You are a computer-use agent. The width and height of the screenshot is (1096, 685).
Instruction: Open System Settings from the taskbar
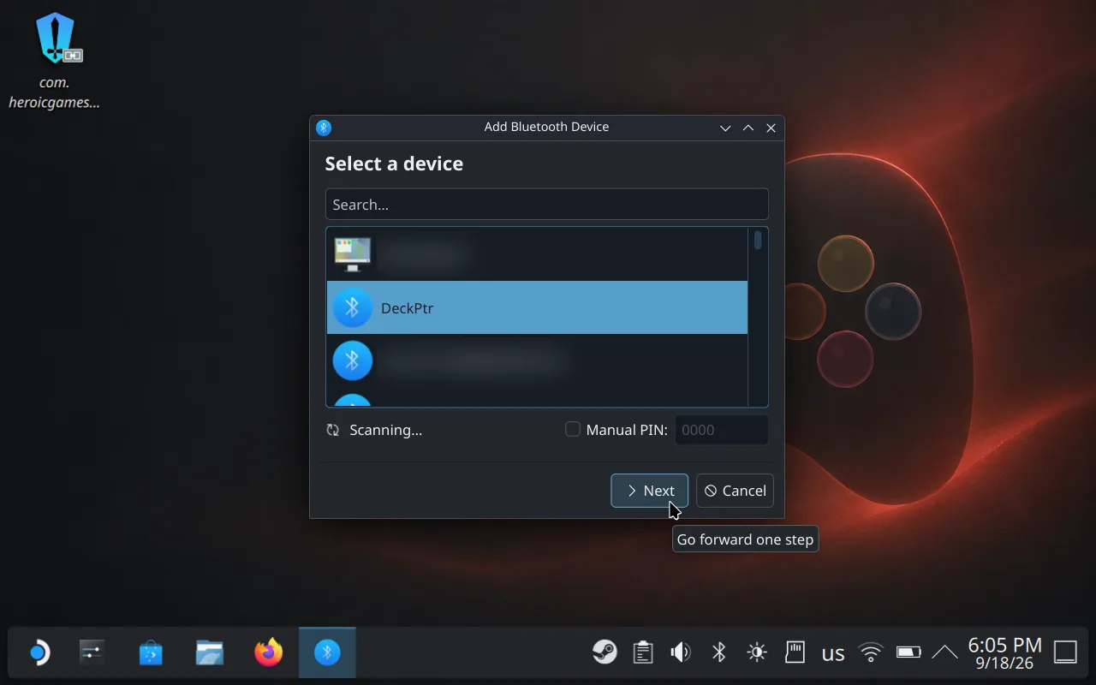point(92,653)
